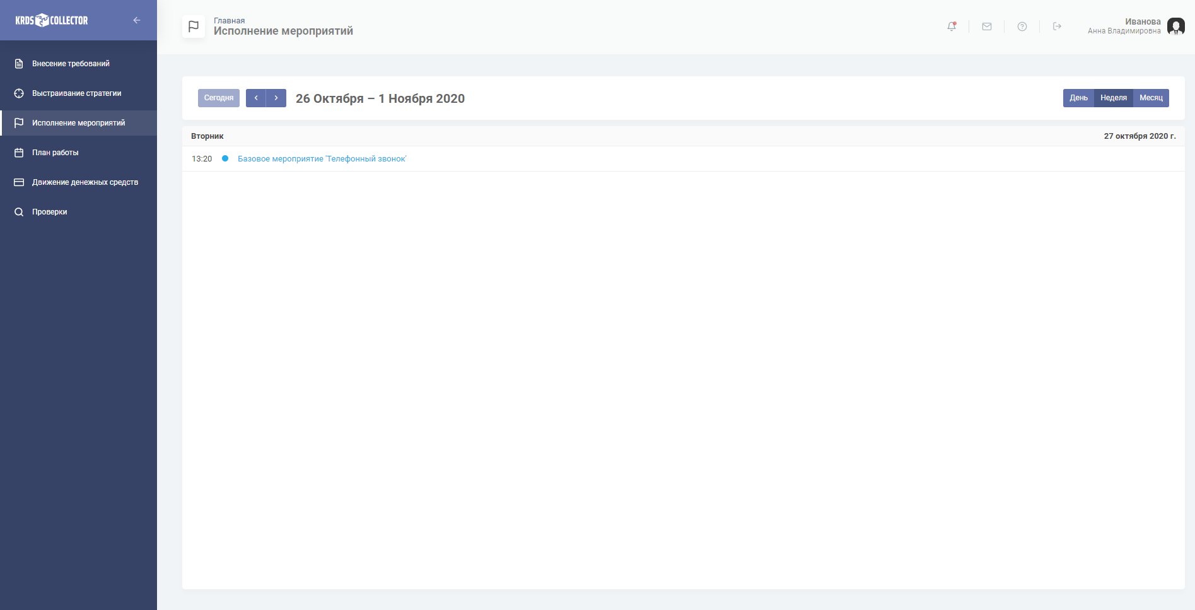The height and width of the screenshot is (610, 1195).
Task: Click the user avatar picture
Action: click(x=1175, y=26)
